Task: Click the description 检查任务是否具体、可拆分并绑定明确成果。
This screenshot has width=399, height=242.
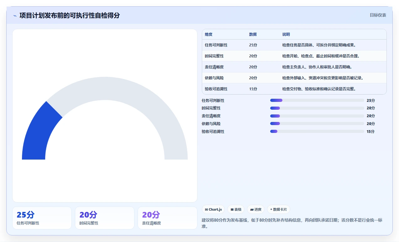Action: 319,45
